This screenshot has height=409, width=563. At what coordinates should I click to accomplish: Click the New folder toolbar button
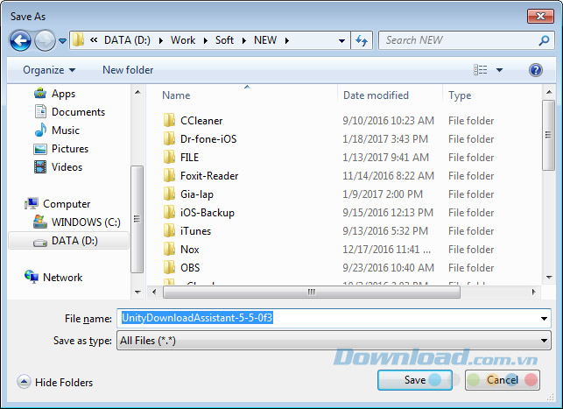tap(128, 70)
